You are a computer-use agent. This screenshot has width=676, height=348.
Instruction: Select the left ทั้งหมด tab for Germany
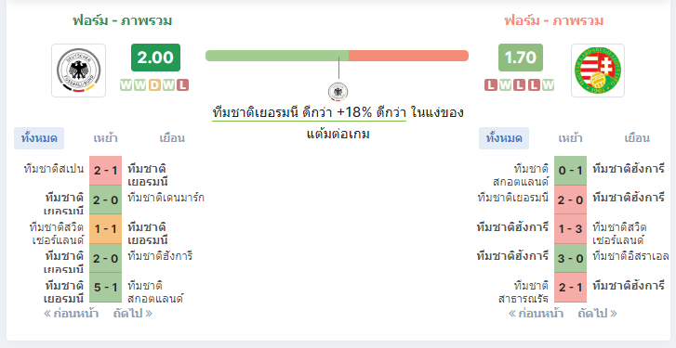point(39,138)
